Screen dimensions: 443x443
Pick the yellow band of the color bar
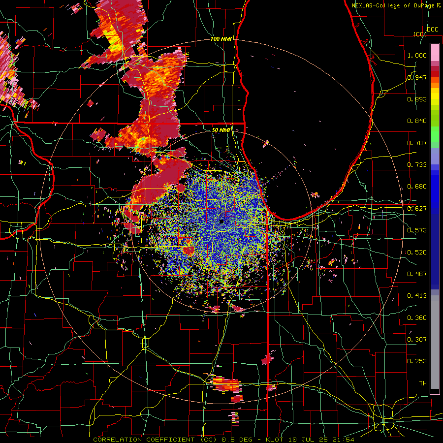click(435, 97)
